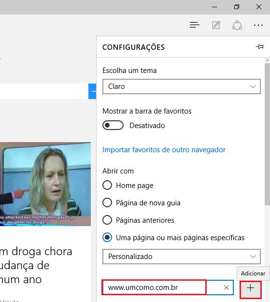Open the More actions ellipsis menu
The image size is (270, 302).
(258, 25)
